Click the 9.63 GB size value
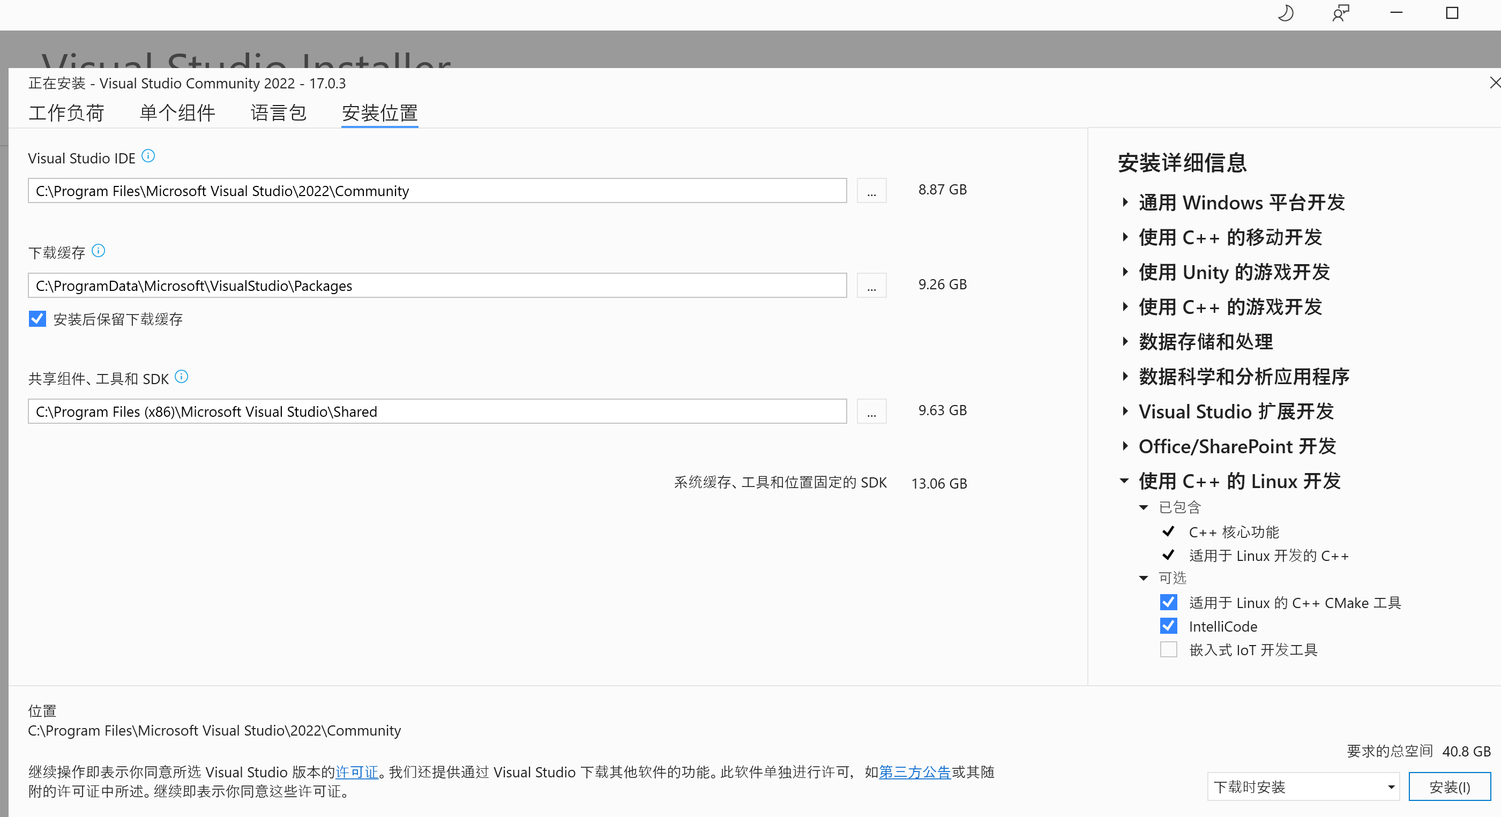The width and height of the screenshot is (1501, 817). click(943, 410)
